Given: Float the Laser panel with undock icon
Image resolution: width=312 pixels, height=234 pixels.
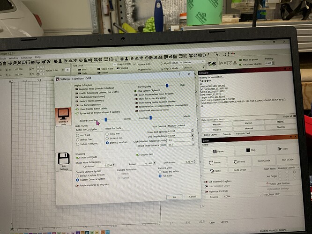Looking at the screenshot, I should pyautogui.click(x=291, y=137).
